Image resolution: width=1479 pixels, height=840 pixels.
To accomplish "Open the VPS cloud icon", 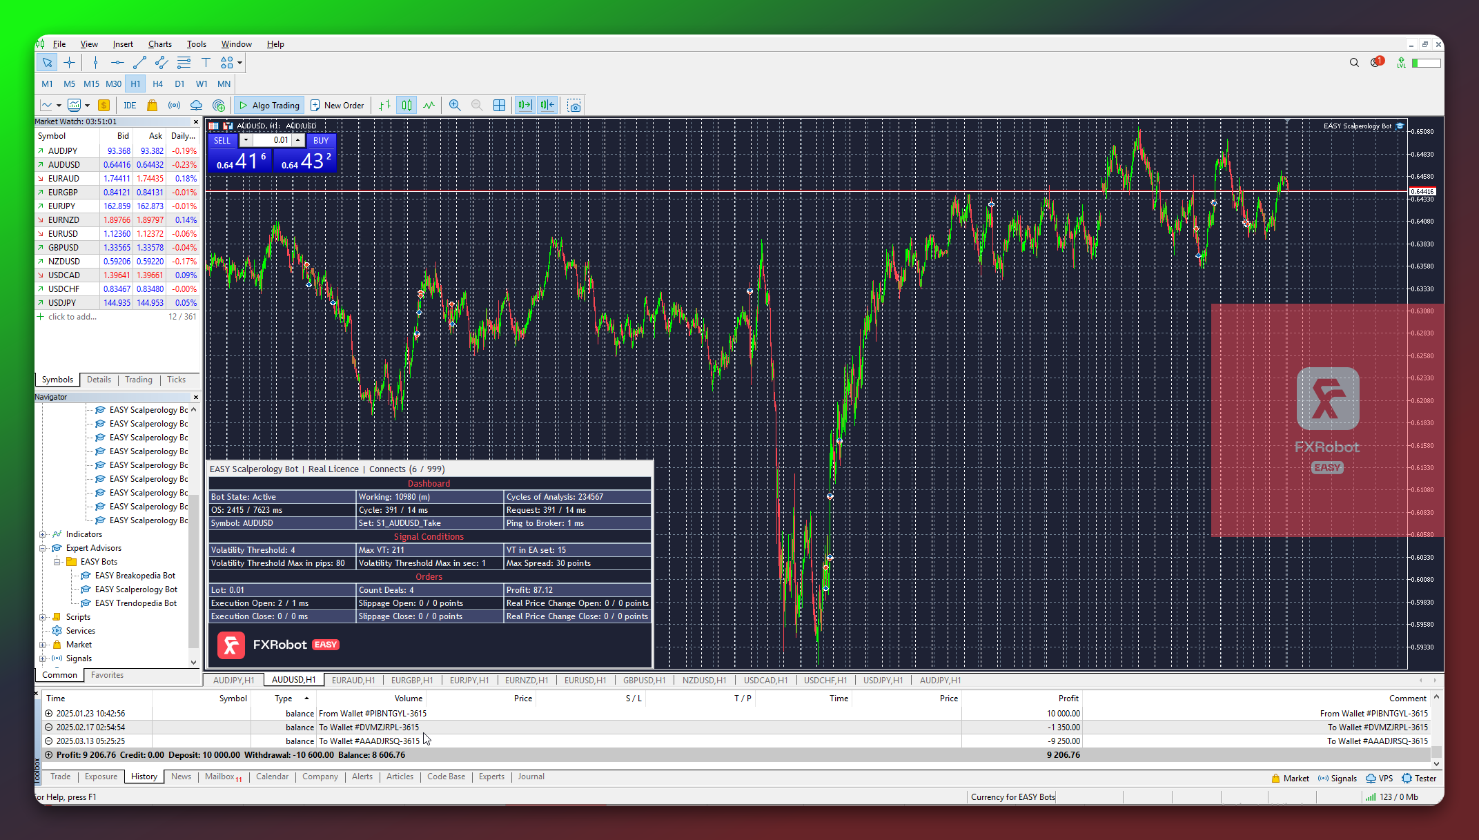I will point(196,106).
